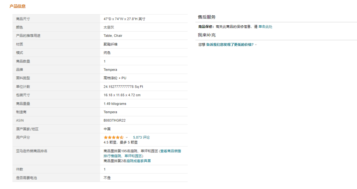Select the 颜色 row label
The width and height of the screenshot is (357, 189).
pyautogui.click(x=20, y=27)
